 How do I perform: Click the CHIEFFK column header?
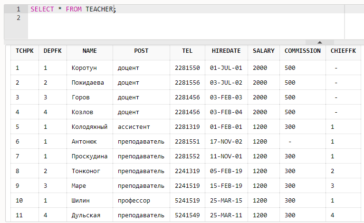coord(343,51)
